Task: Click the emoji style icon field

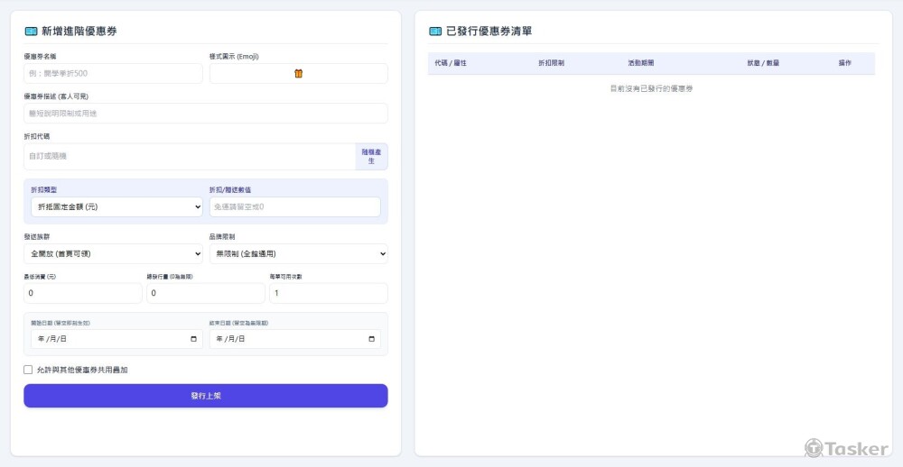Action: 298,74
